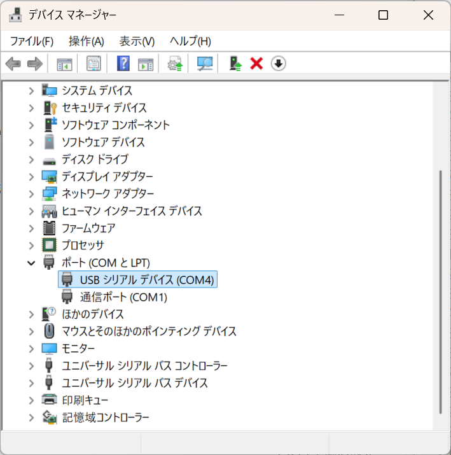The height and width of the screenshot is (455, 451).
Task: Open the 表示(V) menu
Action: [x=137, y=41]
